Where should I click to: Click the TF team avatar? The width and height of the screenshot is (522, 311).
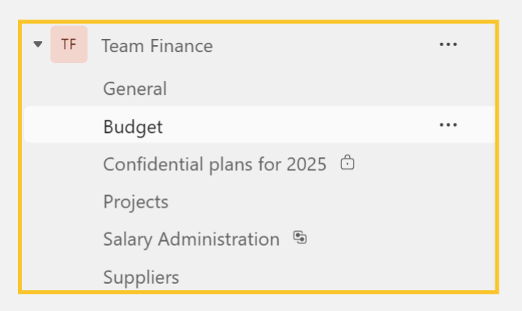tap(69, 44)
